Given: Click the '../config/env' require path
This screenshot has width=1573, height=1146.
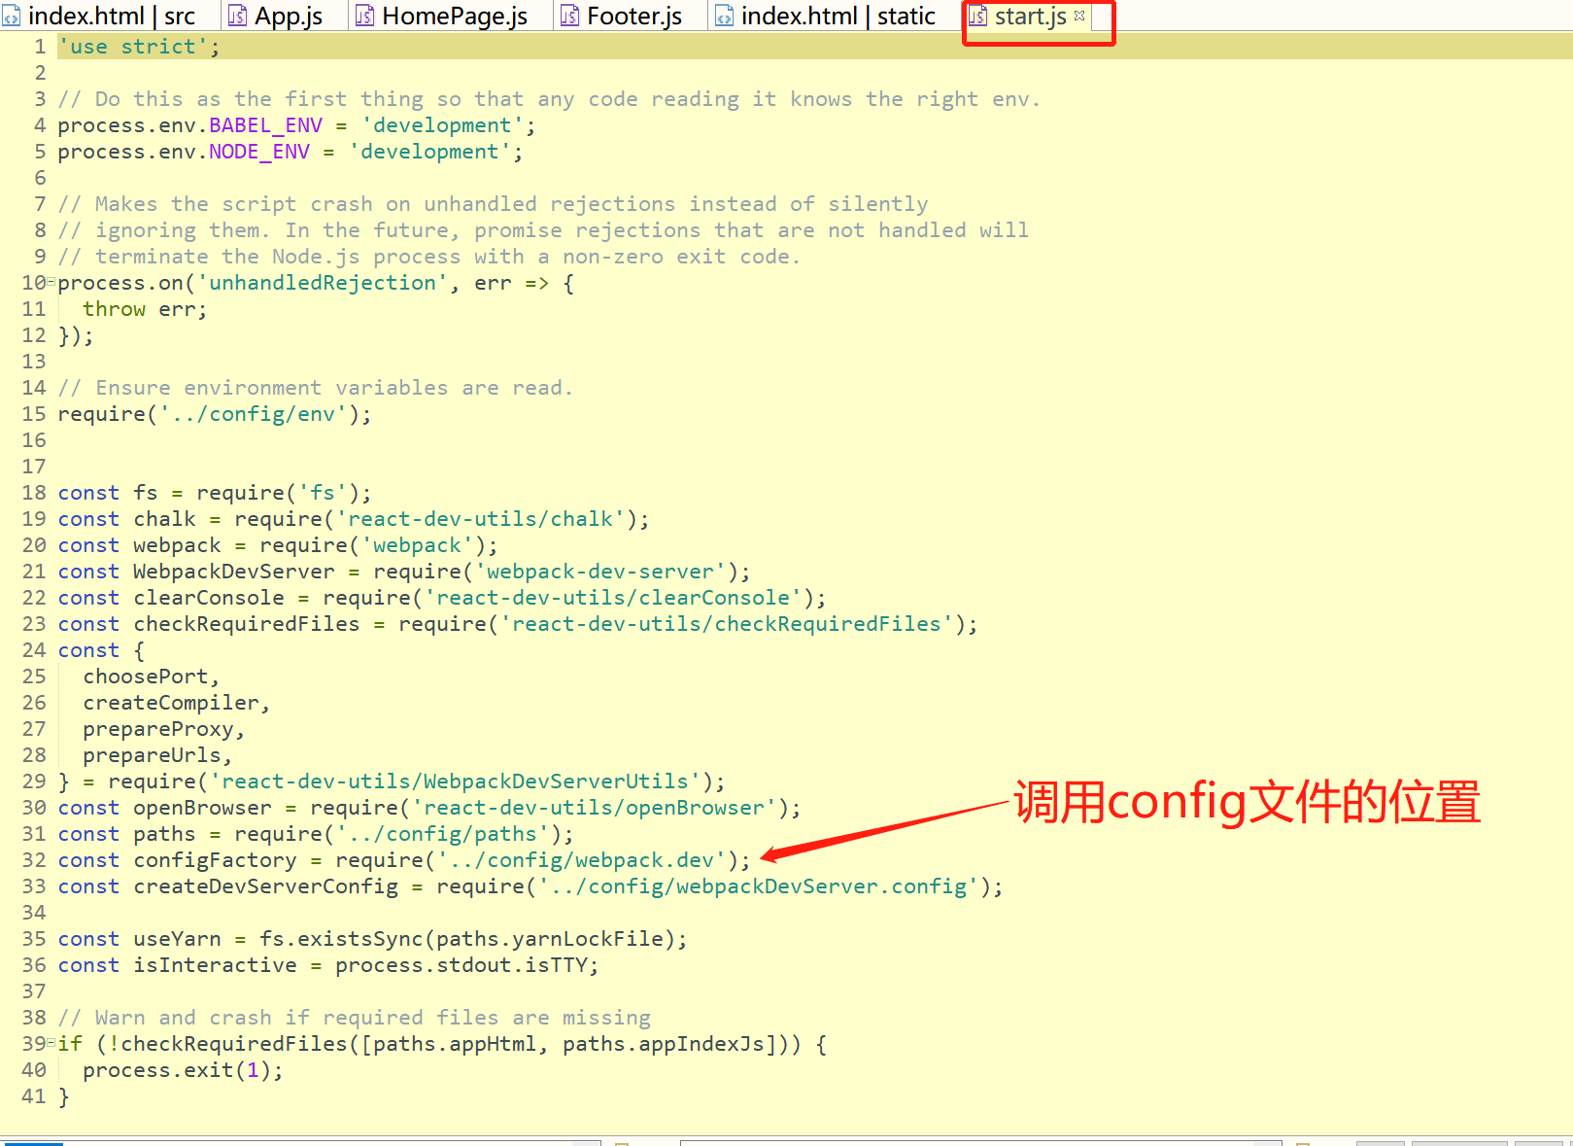Looking at the screenshot, I should (x=254, y=413).
